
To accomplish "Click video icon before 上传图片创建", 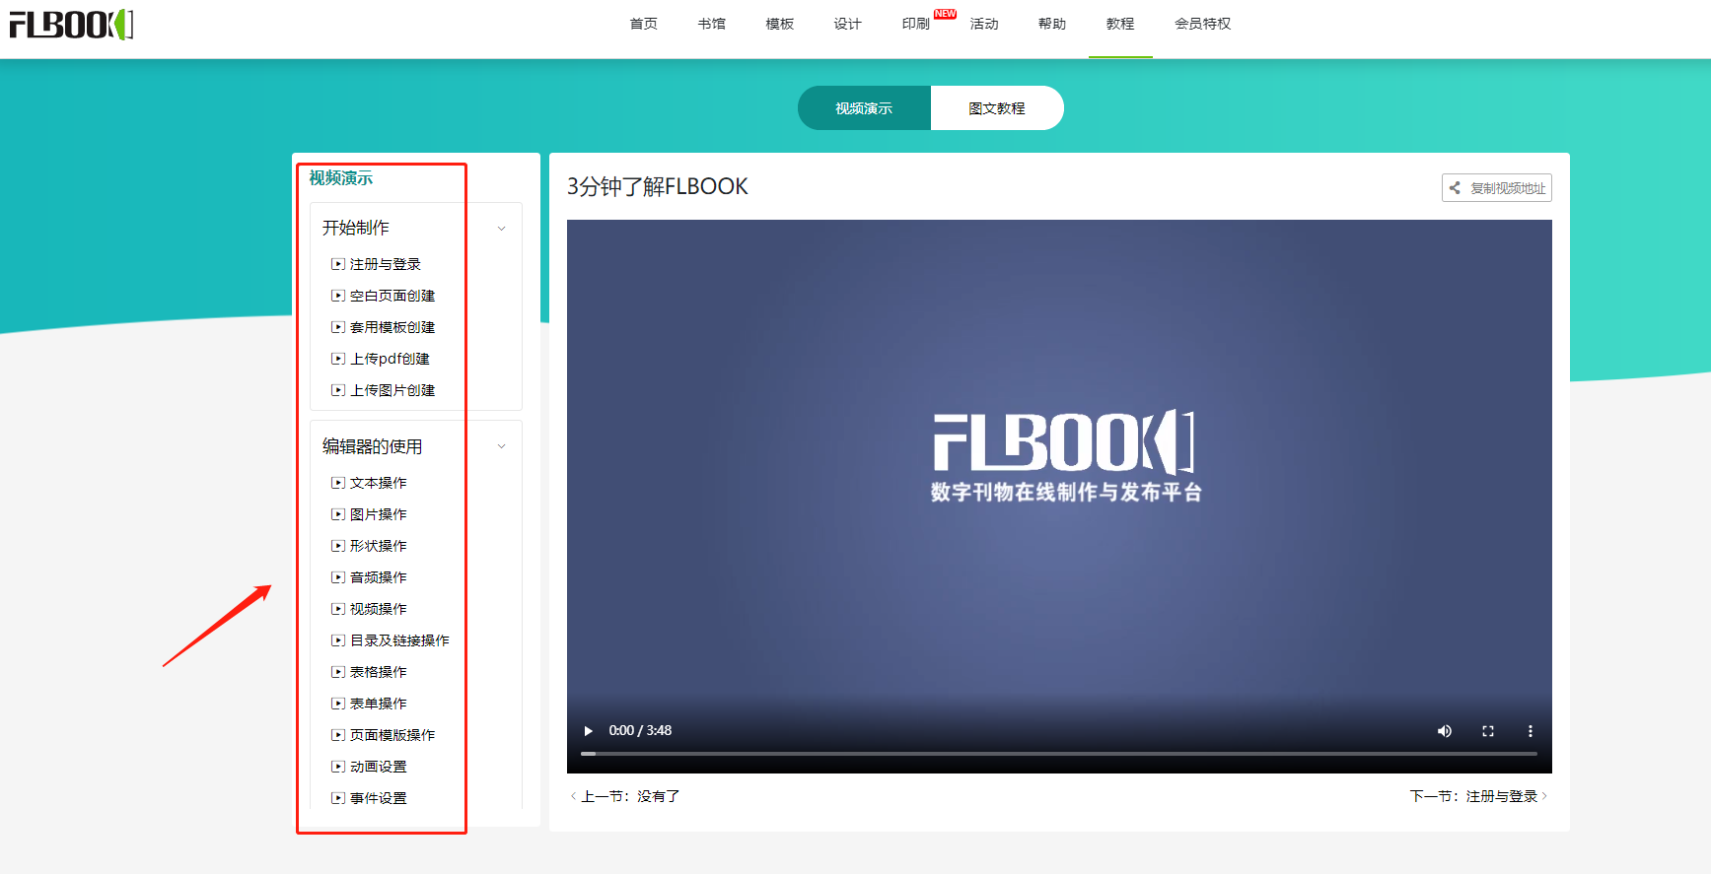I will click(x=338, y=390).
